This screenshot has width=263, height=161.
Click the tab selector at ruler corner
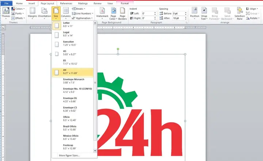pos(3,28)
